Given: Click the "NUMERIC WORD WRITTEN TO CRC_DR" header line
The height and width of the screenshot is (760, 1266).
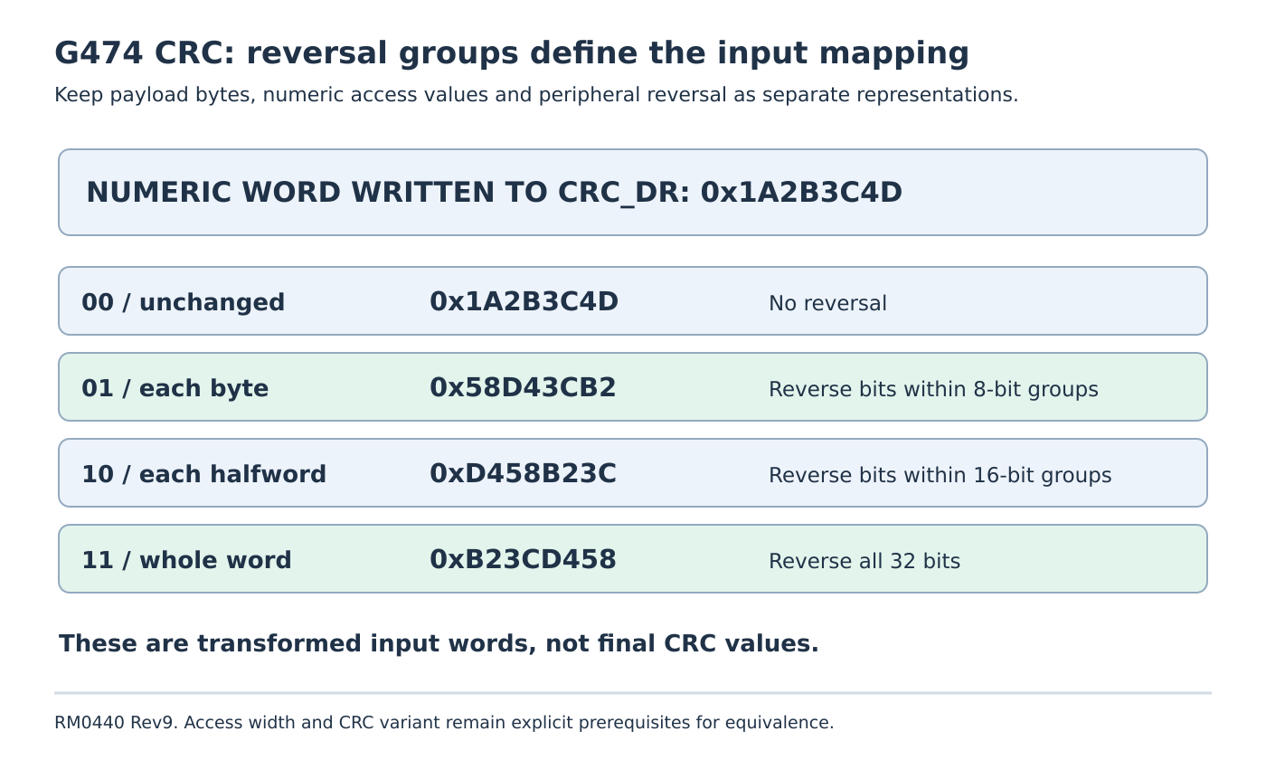Looking at the screenshot, I should coord(494,193).
